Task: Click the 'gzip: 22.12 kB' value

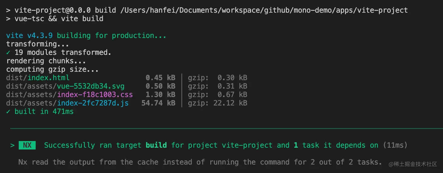Action: click(217, 103)
